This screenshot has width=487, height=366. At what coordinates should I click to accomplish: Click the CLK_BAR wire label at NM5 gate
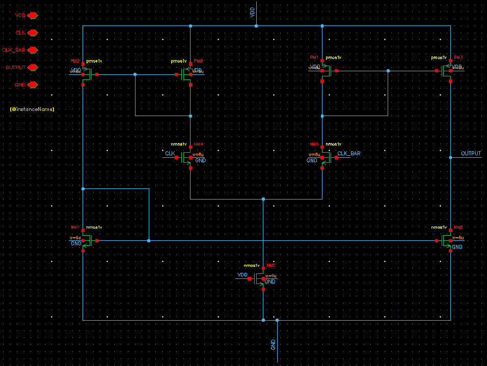click(349, 153)
